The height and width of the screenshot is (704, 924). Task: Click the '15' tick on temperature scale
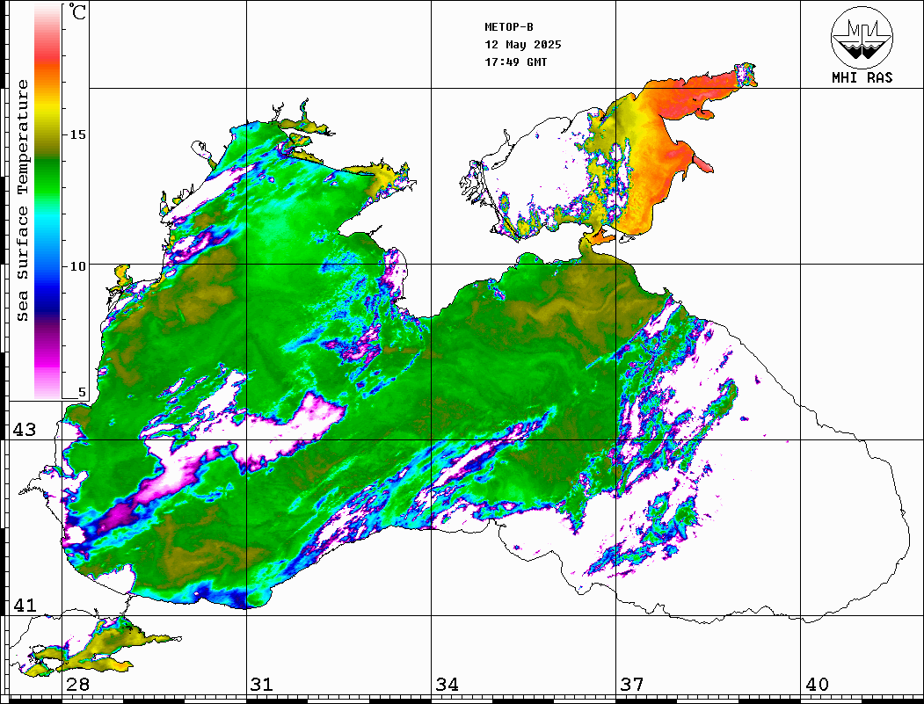[77, 134]
